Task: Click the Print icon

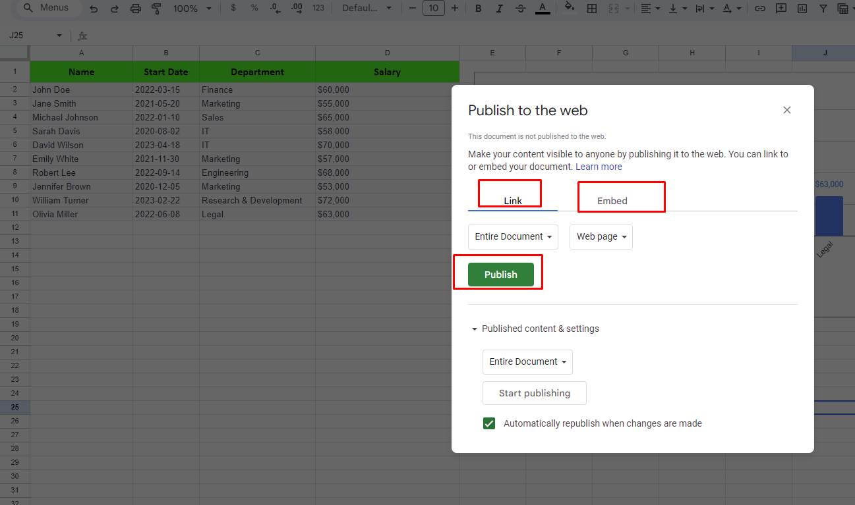Action: tap(136, 9)
